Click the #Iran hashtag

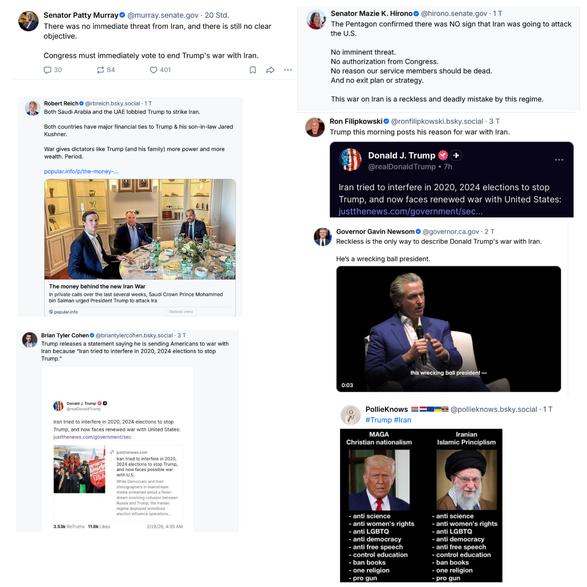pos(402,420)
